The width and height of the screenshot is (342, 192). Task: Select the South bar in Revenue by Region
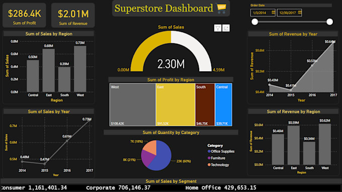[x=309, y=153]
